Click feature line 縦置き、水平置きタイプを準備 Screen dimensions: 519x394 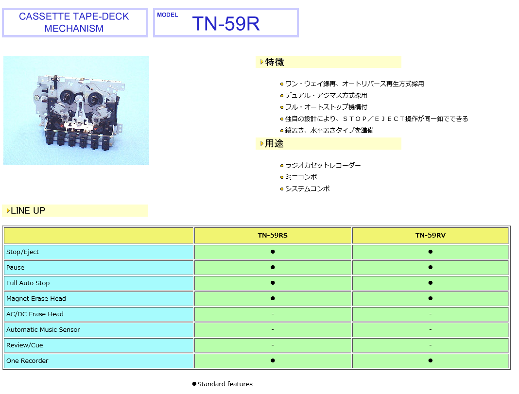coord(329,130)
